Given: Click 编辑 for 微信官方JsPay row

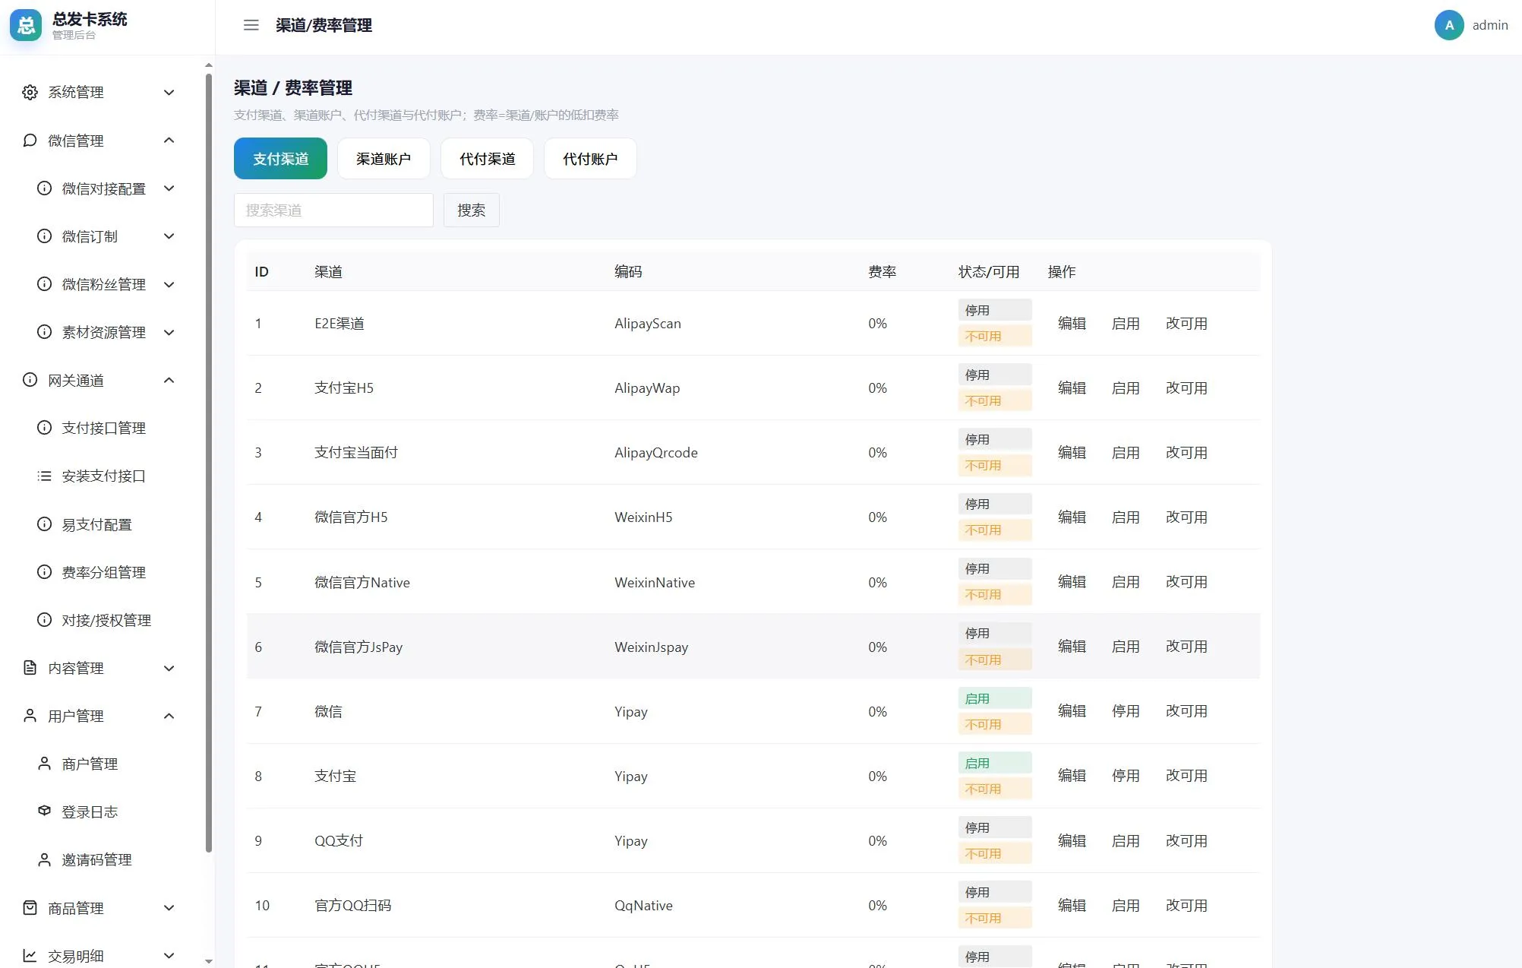Looking at the screenshot, I should coord(1072,646).
